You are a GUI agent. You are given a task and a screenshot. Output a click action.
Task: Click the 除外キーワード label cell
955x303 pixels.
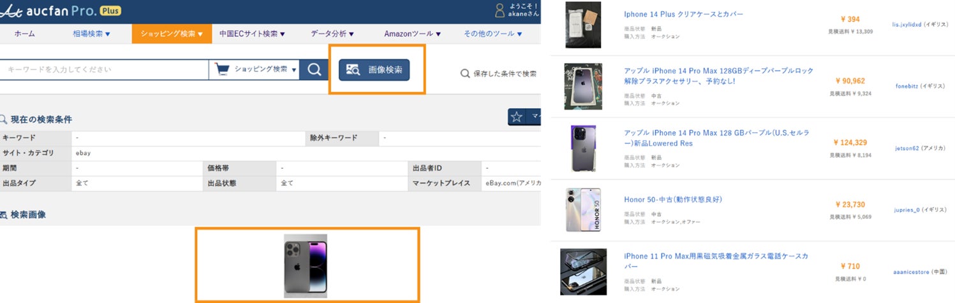pos(341,137)
